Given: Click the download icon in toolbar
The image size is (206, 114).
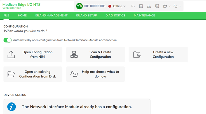Looking at the screenshot, I should pyautogui.click(x=149, y=6).
